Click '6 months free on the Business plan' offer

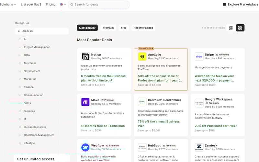tap(103, 78)
